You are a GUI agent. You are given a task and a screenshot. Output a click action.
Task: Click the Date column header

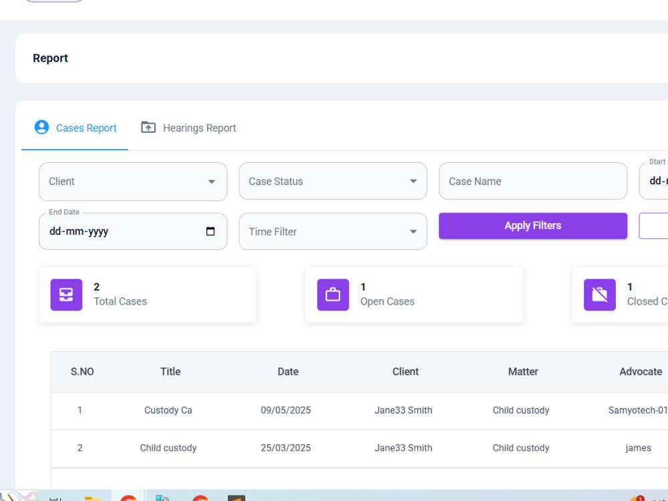[x=288, y=371]
